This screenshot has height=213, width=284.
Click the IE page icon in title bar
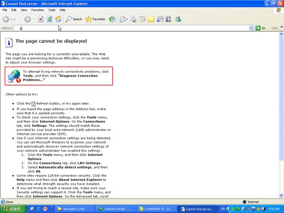pyautogui.click(x=3, y=4)
